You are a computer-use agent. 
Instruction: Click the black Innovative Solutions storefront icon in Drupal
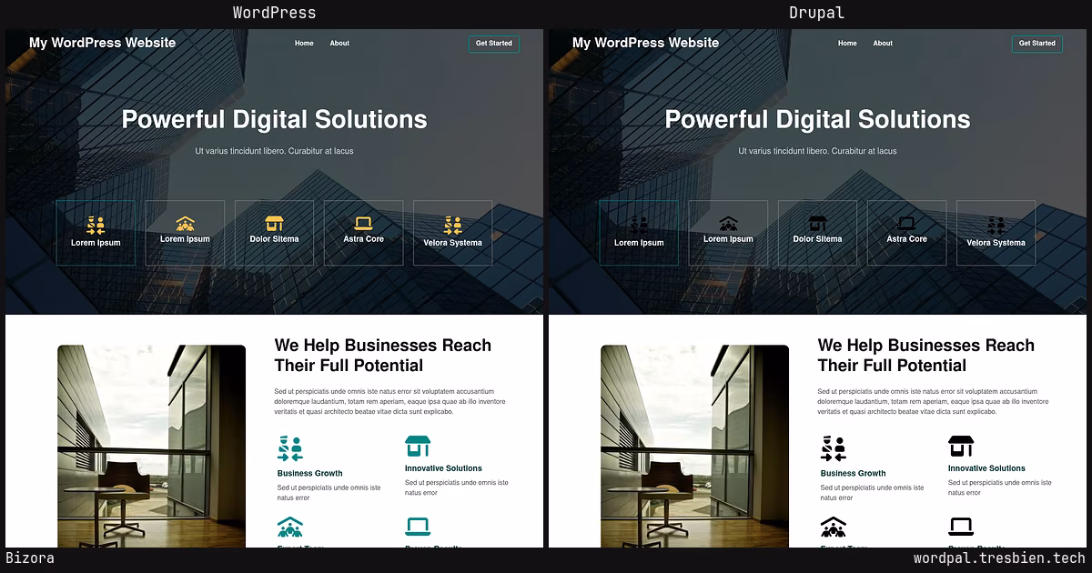point(961,446)
